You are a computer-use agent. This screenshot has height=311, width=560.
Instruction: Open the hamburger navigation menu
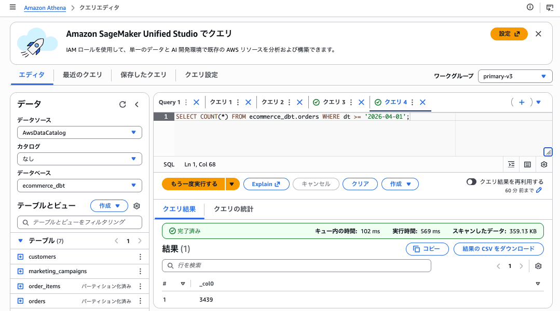pyautogui.click(x=12, y=7)
